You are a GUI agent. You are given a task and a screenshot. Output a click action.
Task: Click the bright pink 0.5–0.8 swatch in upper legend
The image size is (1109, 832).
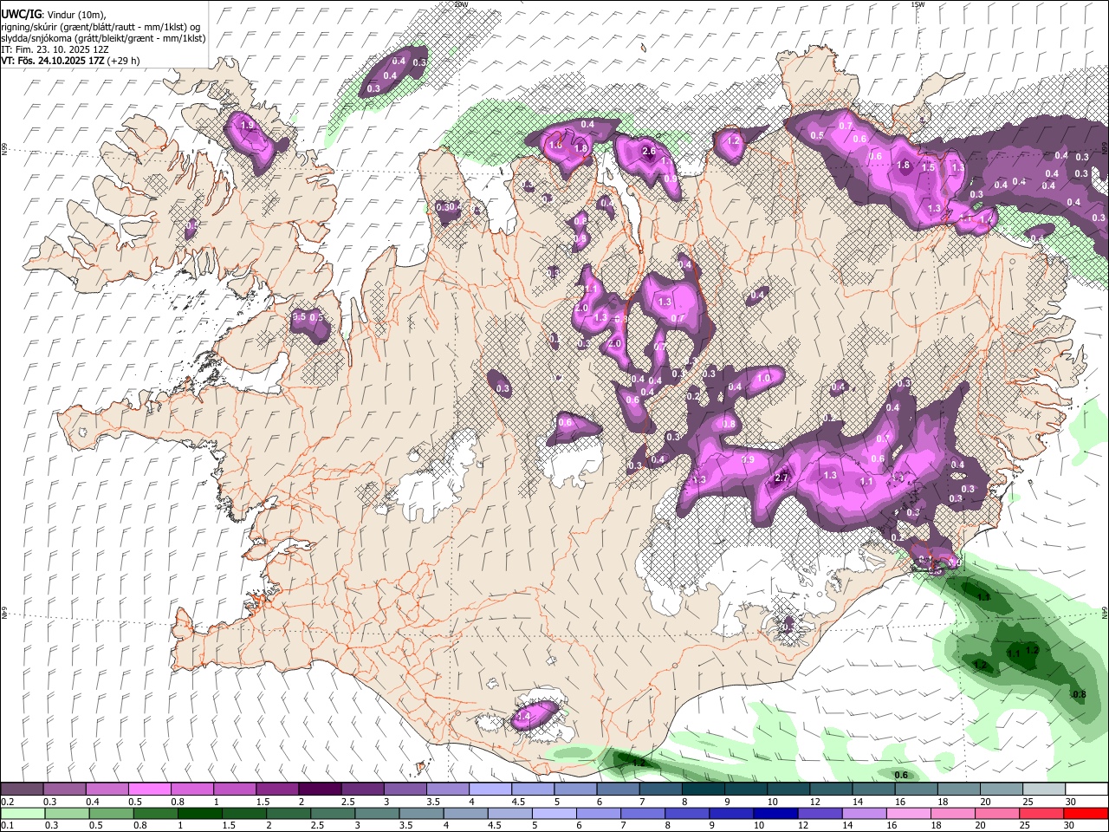[150, 790]
